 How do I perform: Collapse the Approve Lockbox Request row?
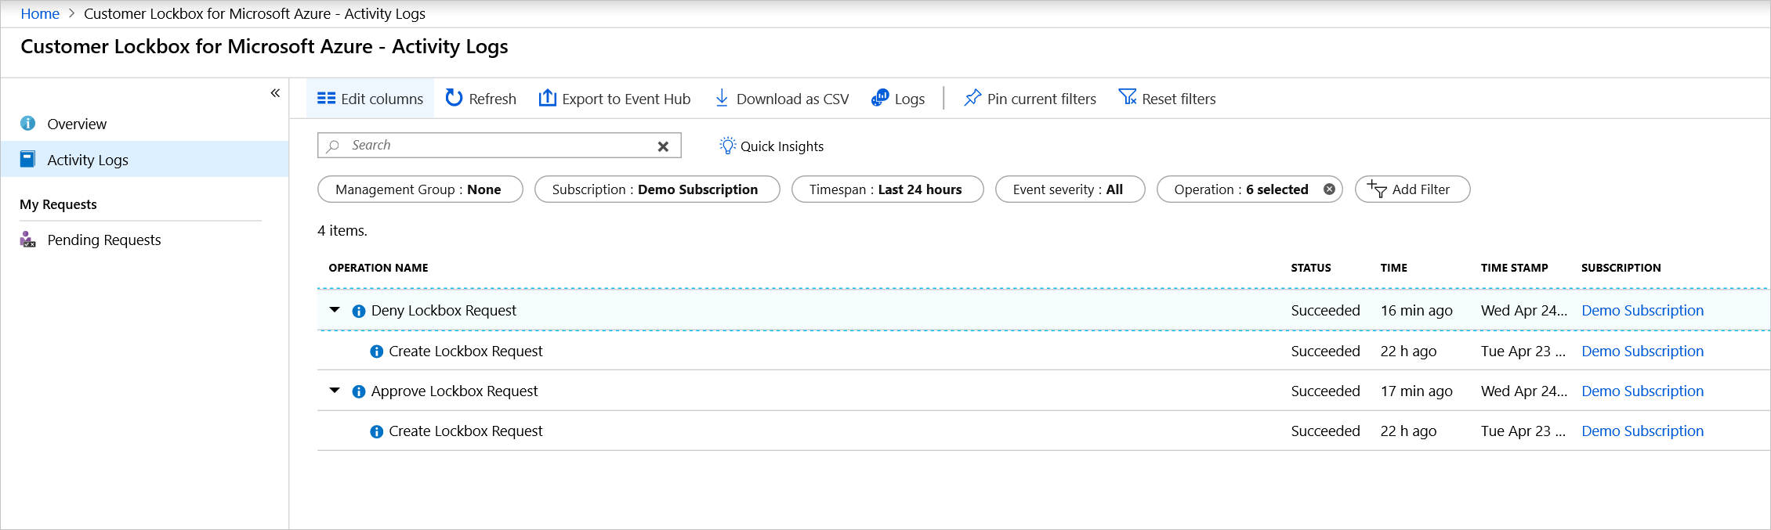click(335, 391)
